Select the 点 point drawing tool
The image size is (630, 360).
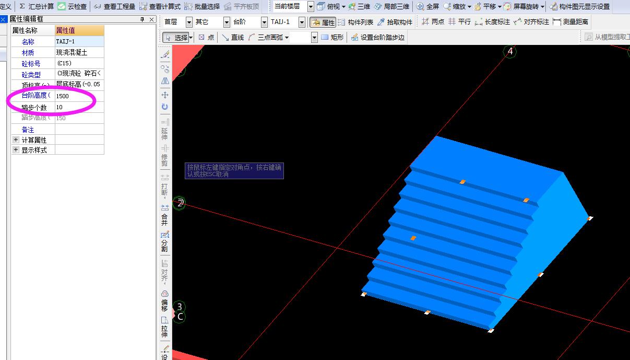207,38
